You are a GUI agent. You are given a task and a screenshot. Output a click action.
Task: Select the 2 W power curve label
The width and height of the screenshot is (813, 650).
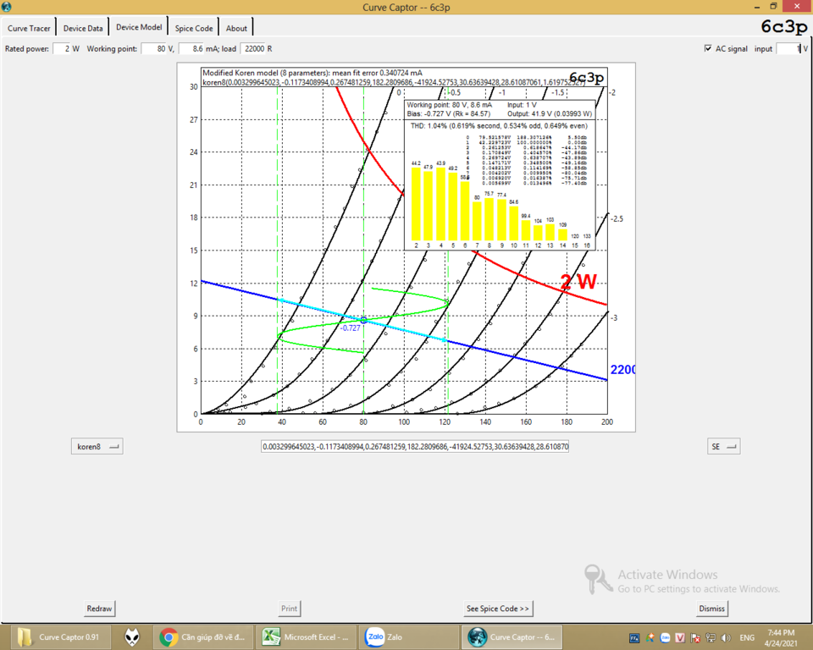coord(578,282)
